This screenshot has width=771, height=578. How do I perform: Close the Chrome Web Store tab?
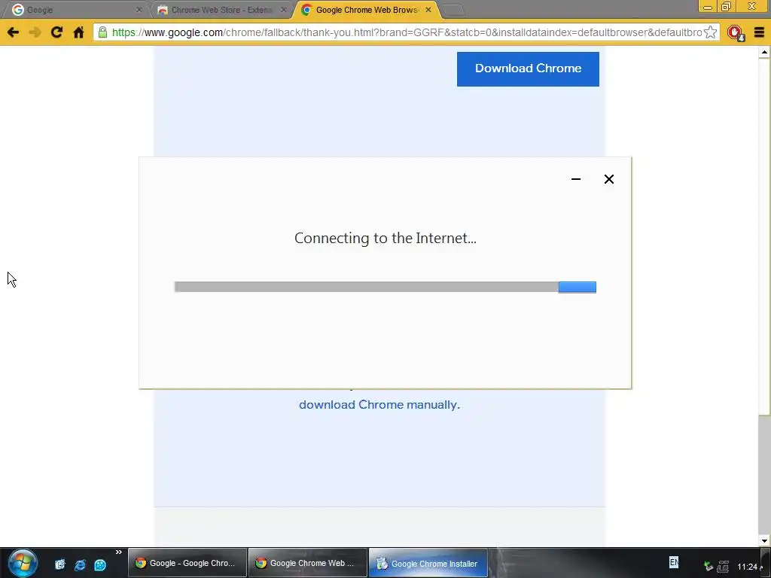283,10
